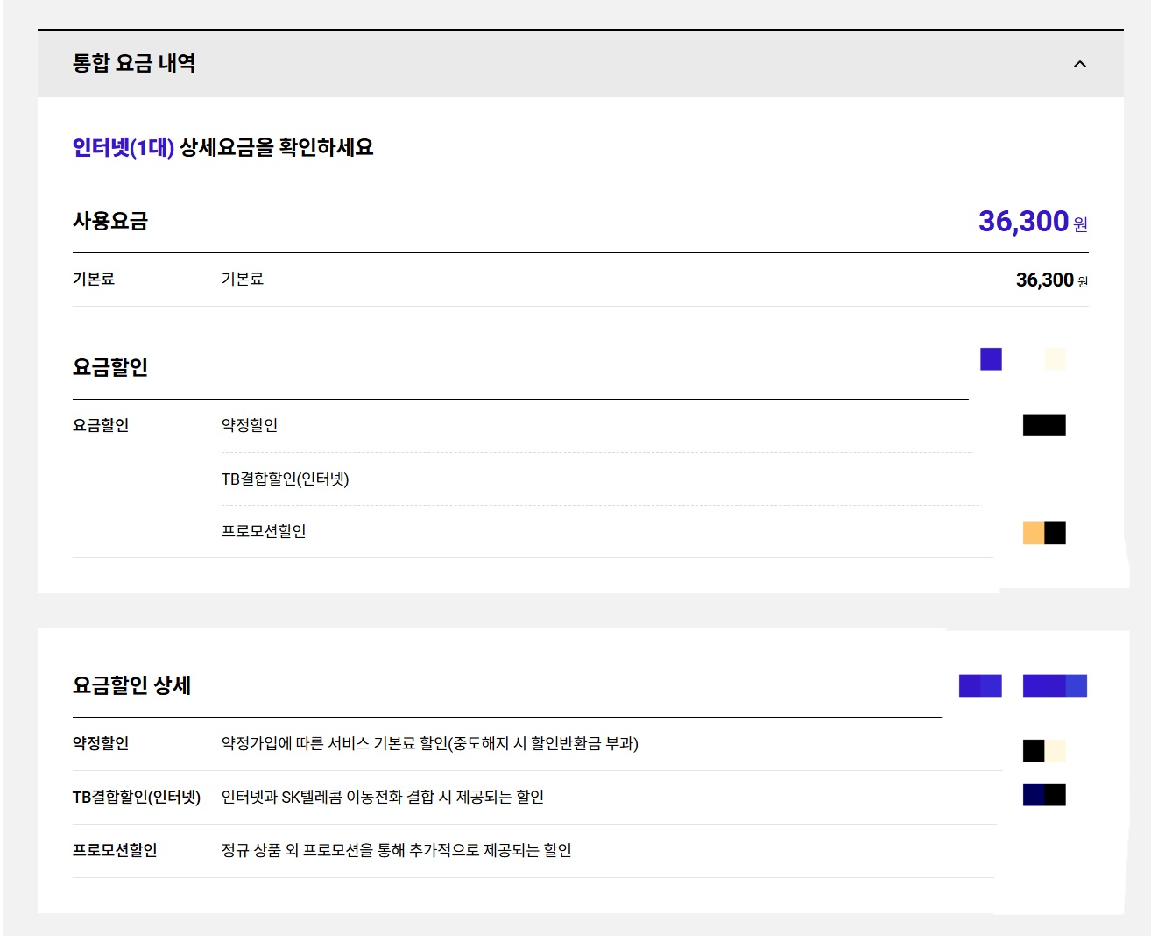Click the 요금할인 section heading above 약정할인
Viewport: 1151px width, 936px height.
[x=110, y=366]
